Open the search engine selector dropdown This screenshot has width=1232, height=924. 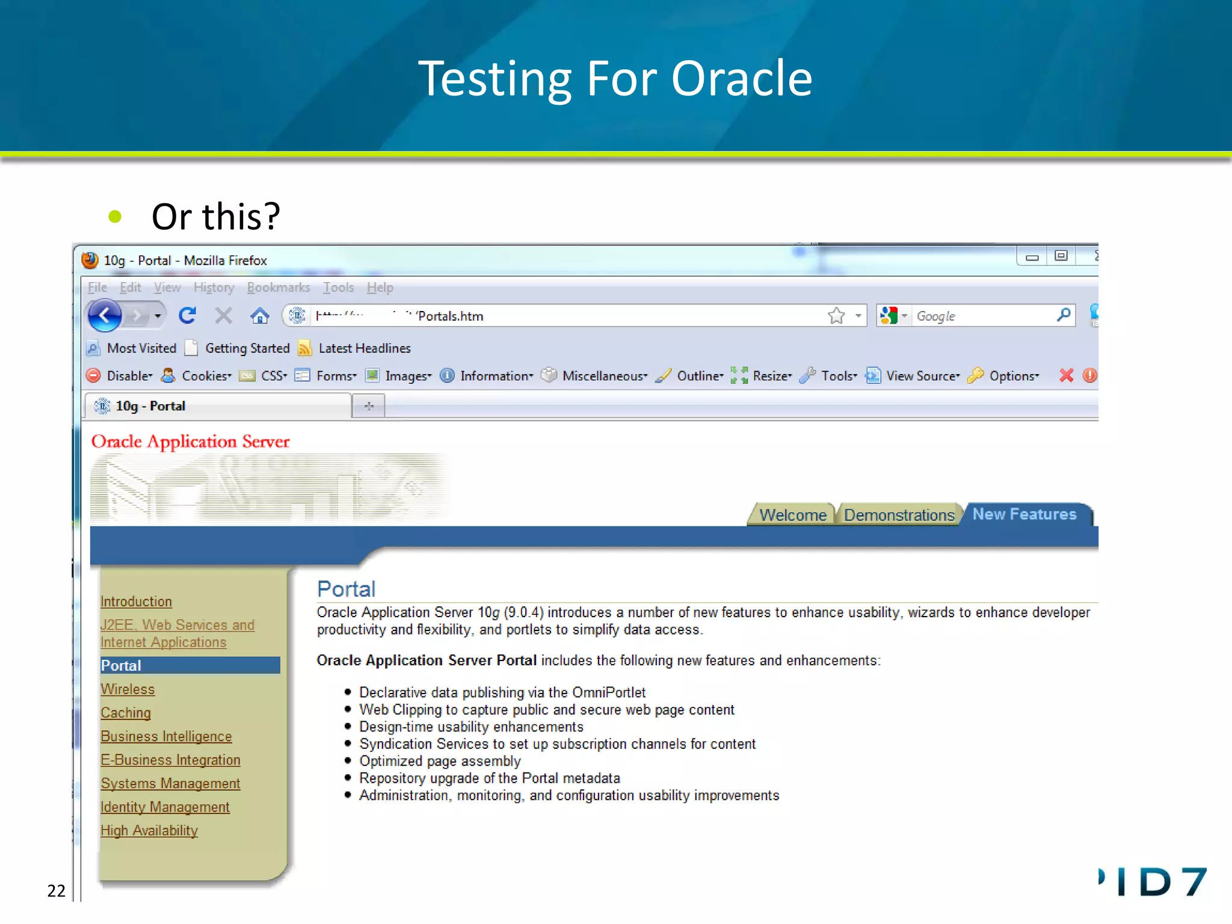894,315
